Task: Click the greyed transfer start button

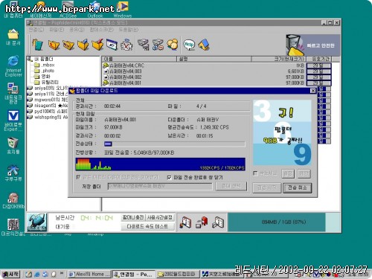Action: [x=266, y=188]
